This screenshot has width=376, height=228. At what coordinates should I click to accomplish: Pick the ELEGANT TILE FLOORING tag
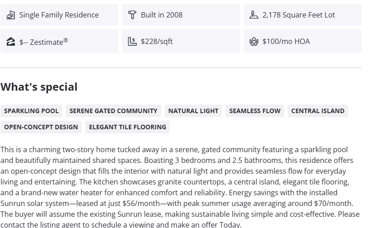coord(127,127)
